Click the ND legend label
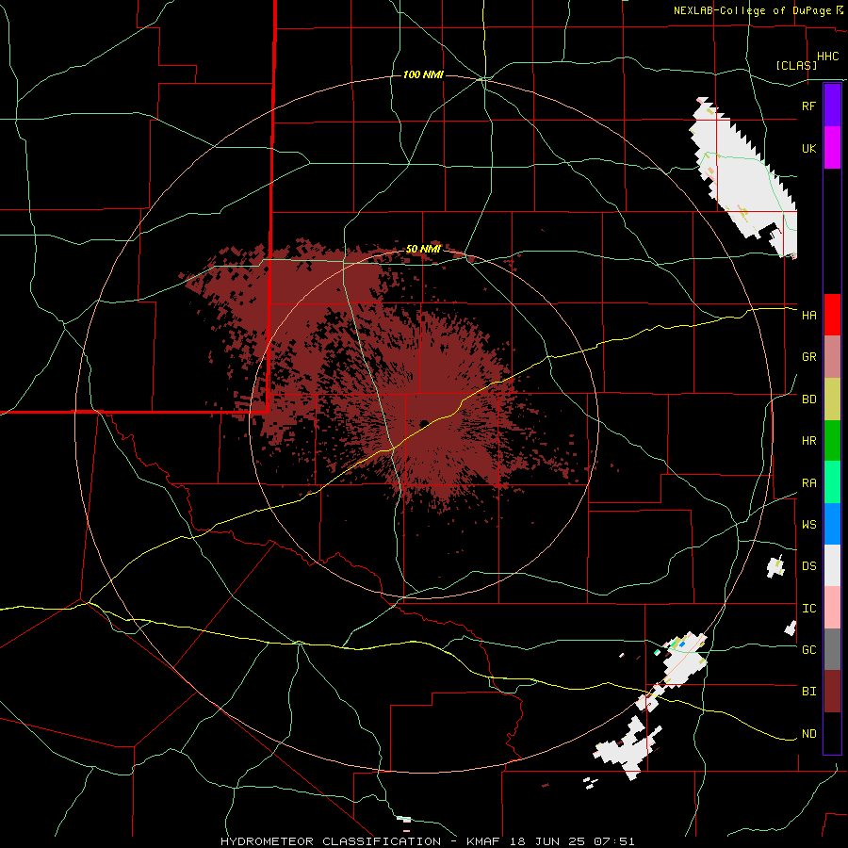848x848 pixels. pos(808,734)
